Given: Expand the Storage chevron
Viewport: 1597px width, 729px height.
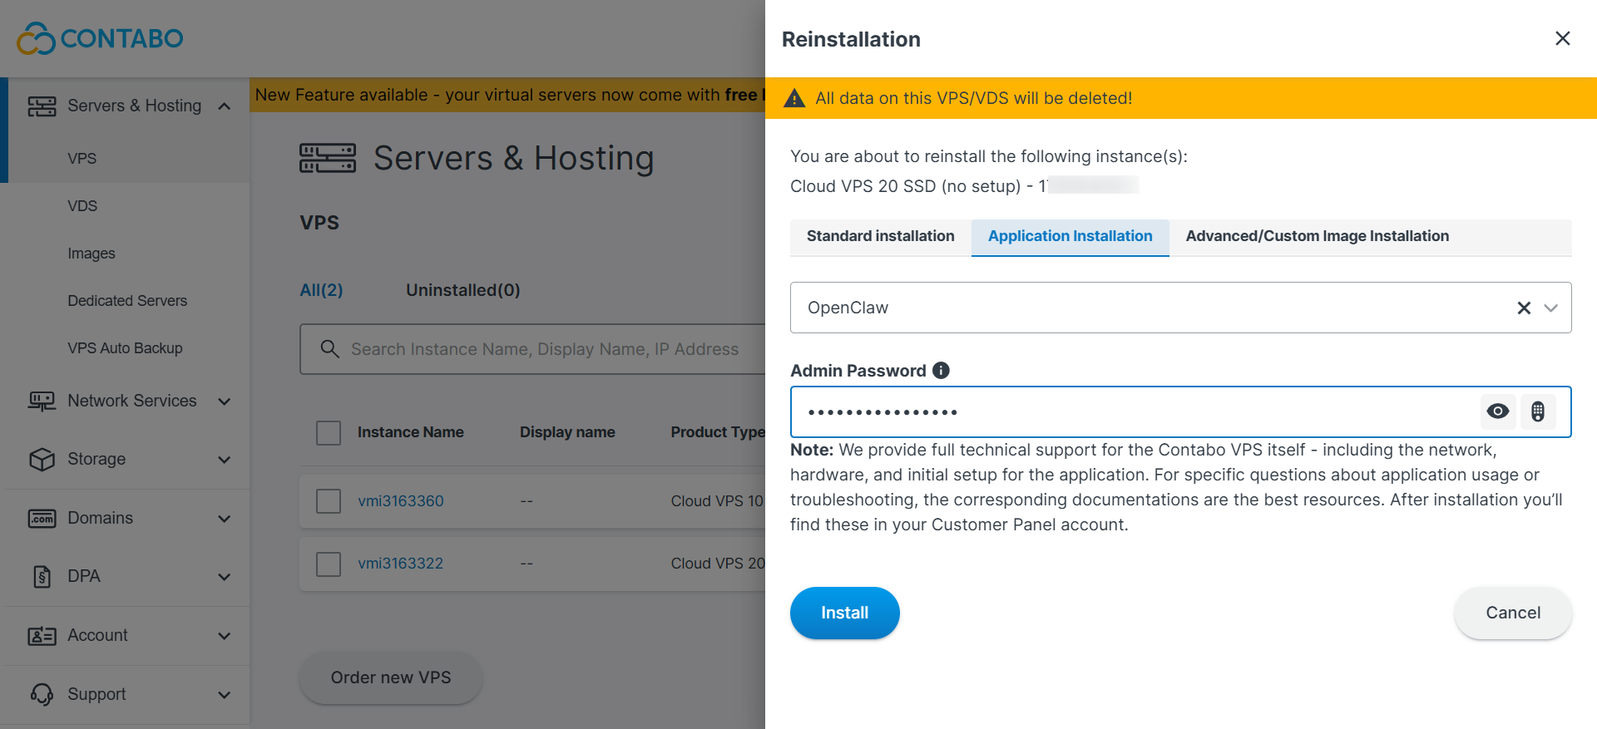Looking at the screenshot, I should point(225,460).
